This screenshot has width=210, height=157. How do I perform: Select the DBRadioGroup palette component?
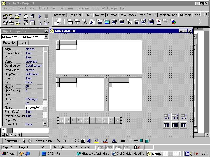click(x=136, y=21)
